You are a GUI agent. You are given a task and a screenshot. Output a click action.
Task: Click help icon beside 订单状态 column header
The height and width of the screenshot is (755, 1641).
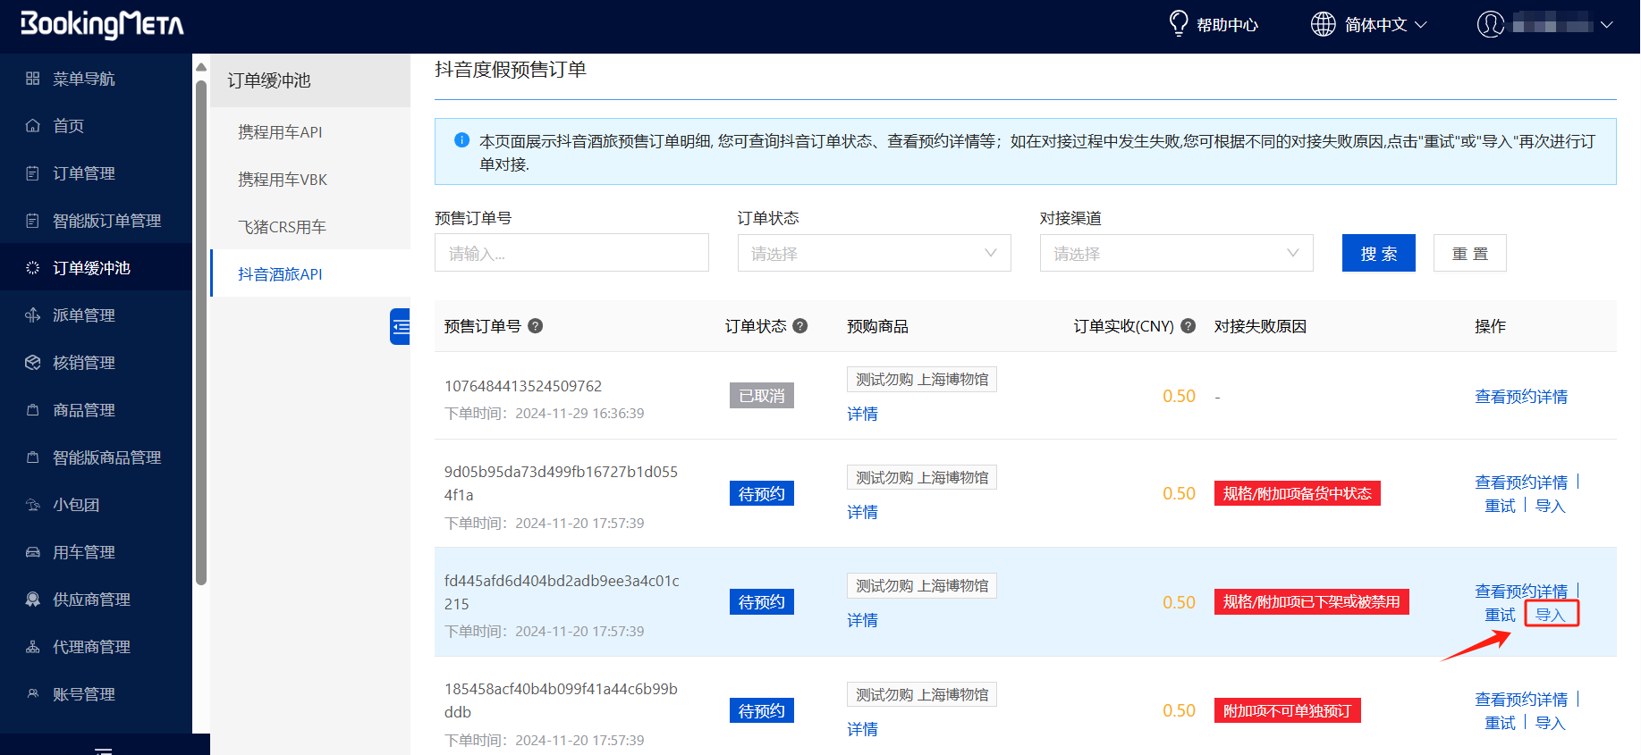tap(800, 326)
